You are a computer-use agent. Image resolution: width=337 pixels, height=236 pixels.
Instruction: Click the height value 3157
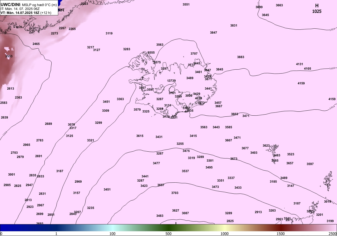point(77,193)
